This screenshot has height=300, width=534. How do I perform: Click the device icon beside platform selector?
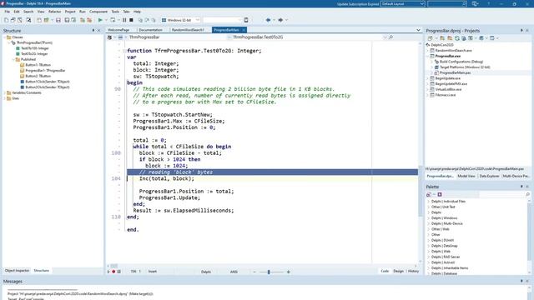point(246,20)
